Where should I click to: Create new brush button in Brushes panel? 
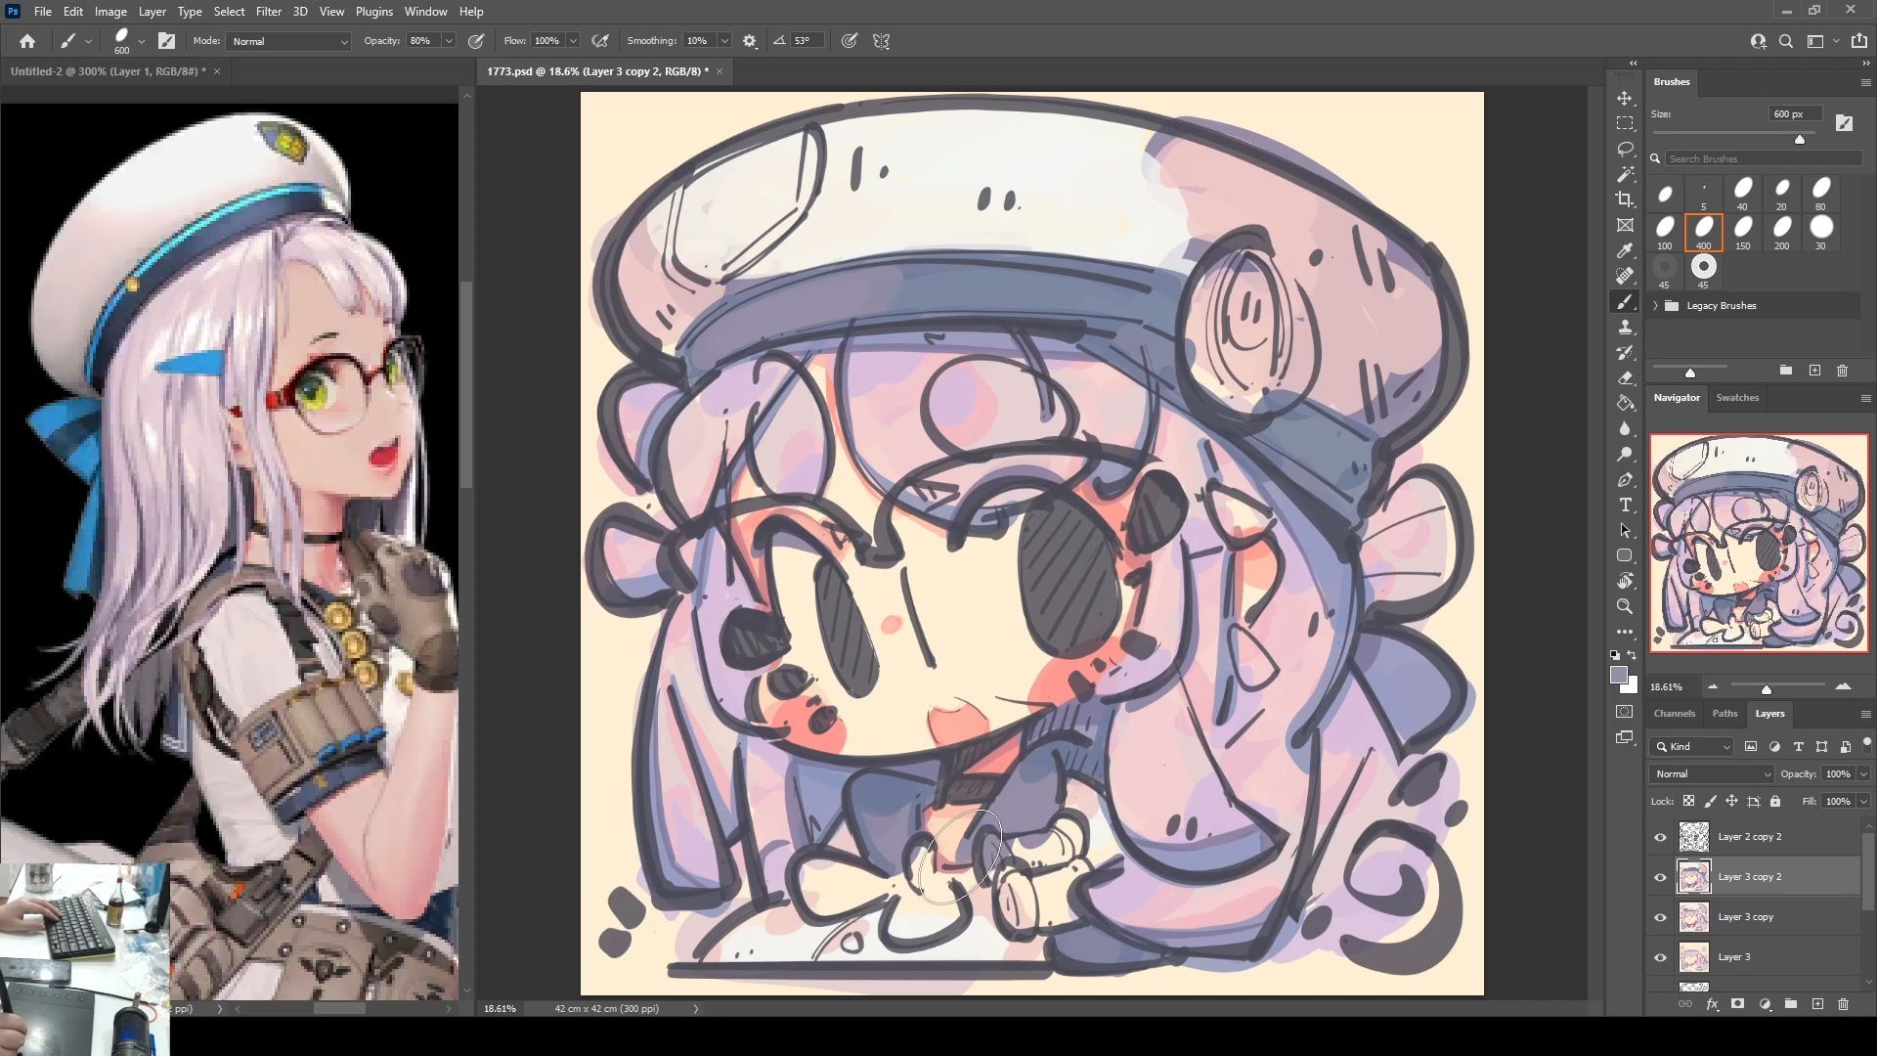pyautogui.click(x=1815, y=371)
